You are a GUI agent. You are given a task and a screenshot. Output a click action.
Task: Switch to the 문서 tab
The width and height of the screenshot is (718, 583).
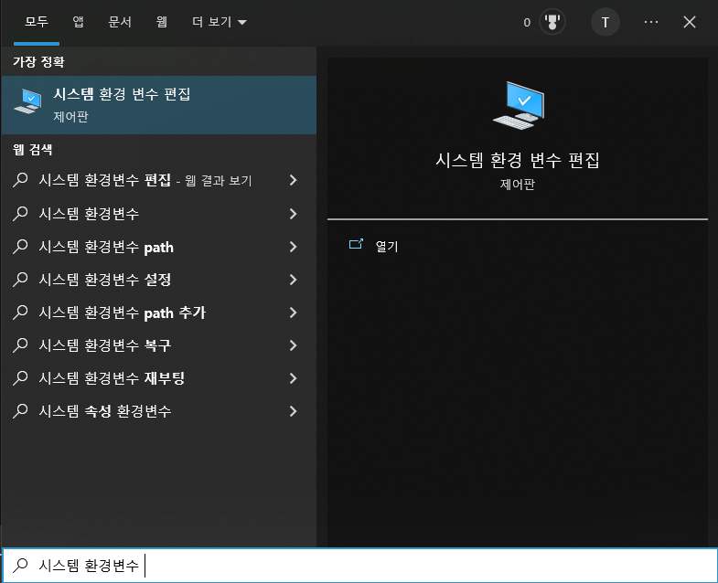pos(120,22)
